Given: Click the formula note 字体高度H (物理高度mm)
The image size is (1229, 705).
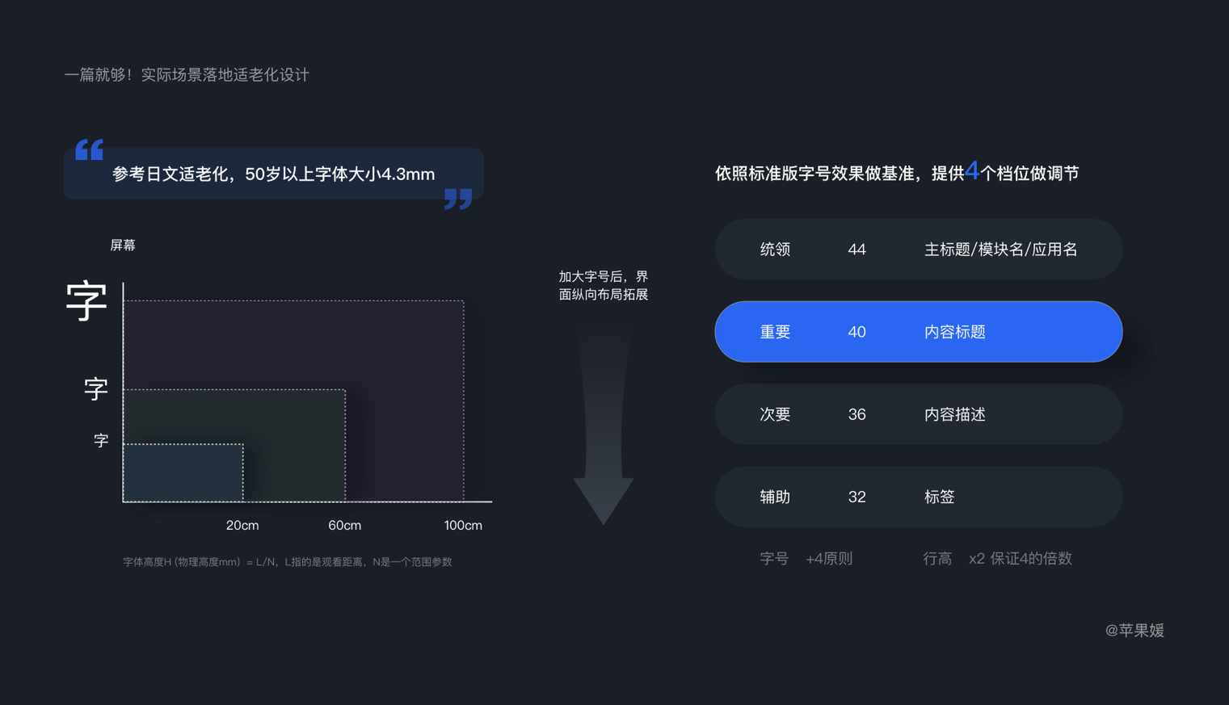Looking at the screenshot, I should click(288, 562).
